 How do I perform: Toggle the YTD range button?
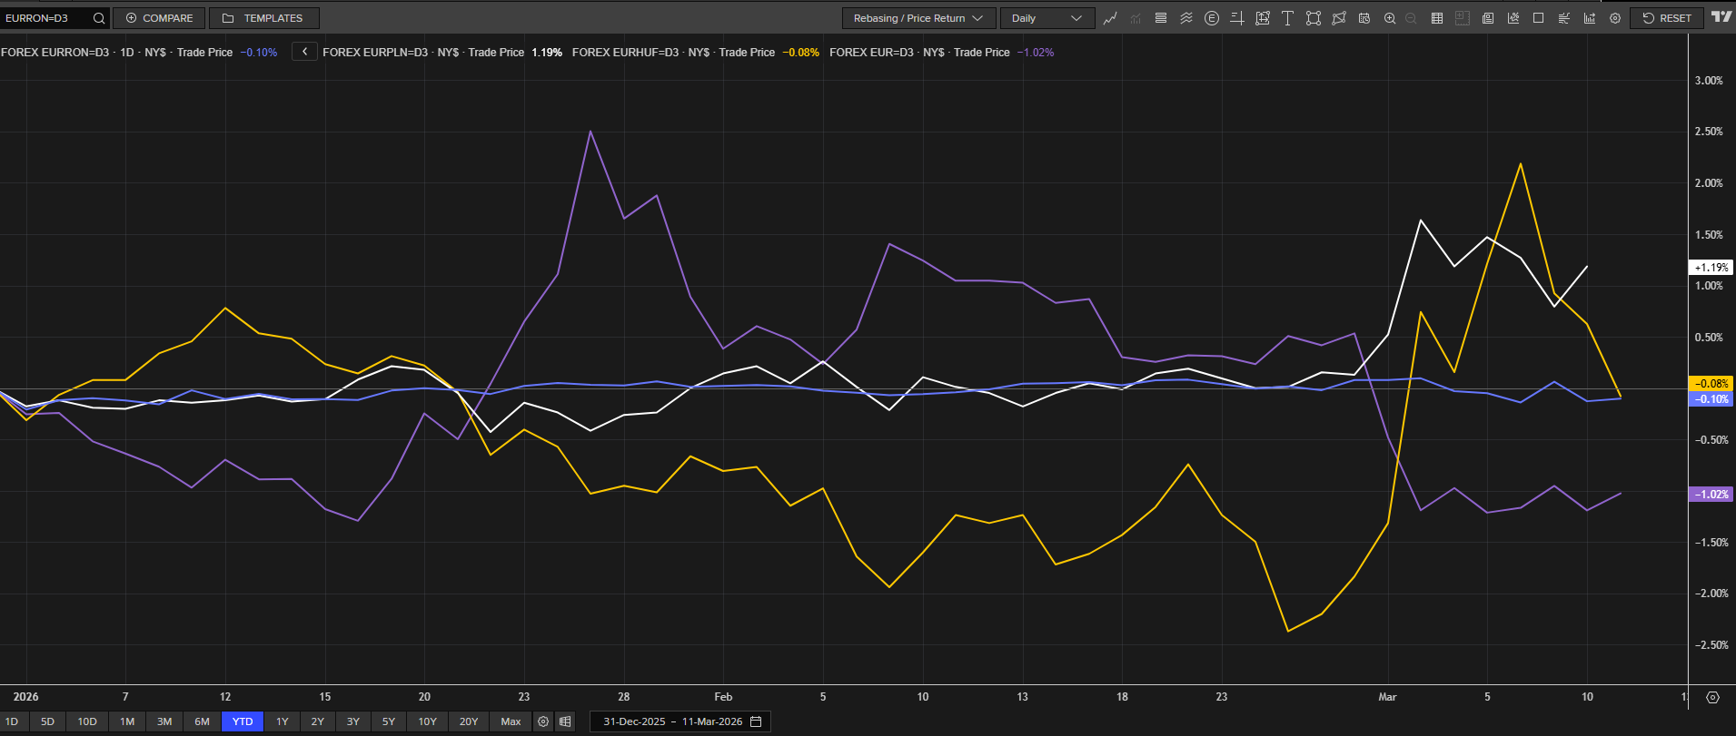pyautogui.click(x=243, y=721)
